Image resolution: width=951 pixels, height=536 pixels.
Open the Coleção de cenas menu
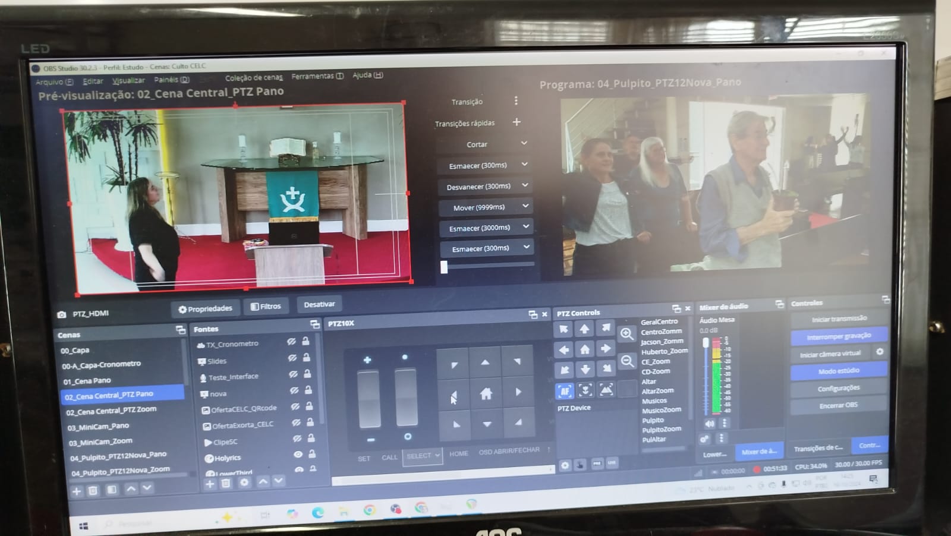coord(254,78)
